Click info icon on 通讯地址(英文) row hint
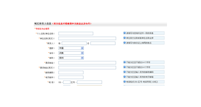 click(x=125, y=67)
